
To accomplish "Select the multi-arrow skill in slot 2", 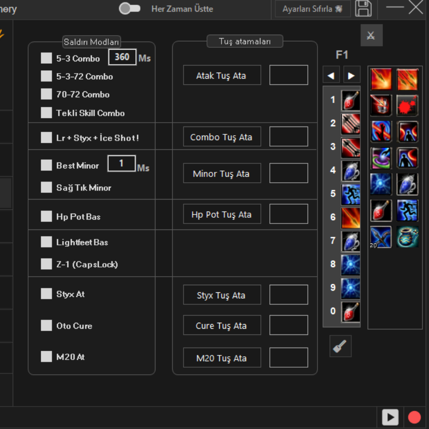I will (350, 124).
